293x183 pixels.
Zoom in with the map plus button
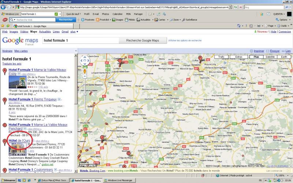[85, 76]
